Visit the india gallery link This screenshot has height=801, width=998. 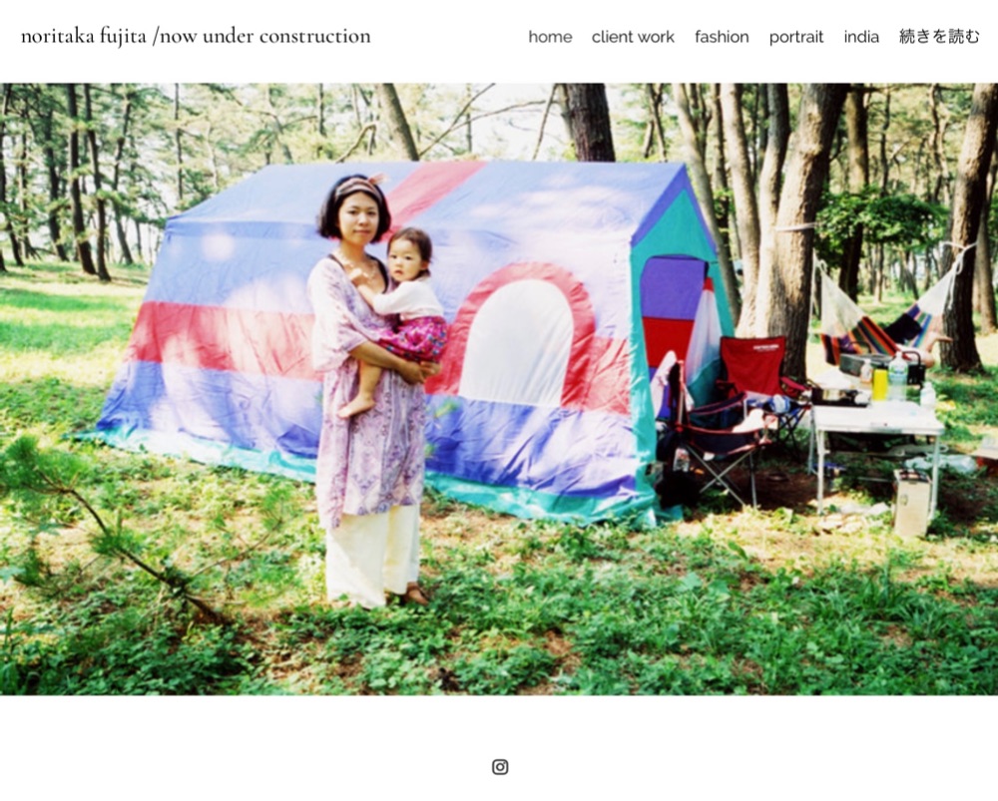click(x=861, y=37)
